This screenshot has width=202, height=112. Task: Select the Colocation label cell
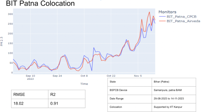pos(130,107)
